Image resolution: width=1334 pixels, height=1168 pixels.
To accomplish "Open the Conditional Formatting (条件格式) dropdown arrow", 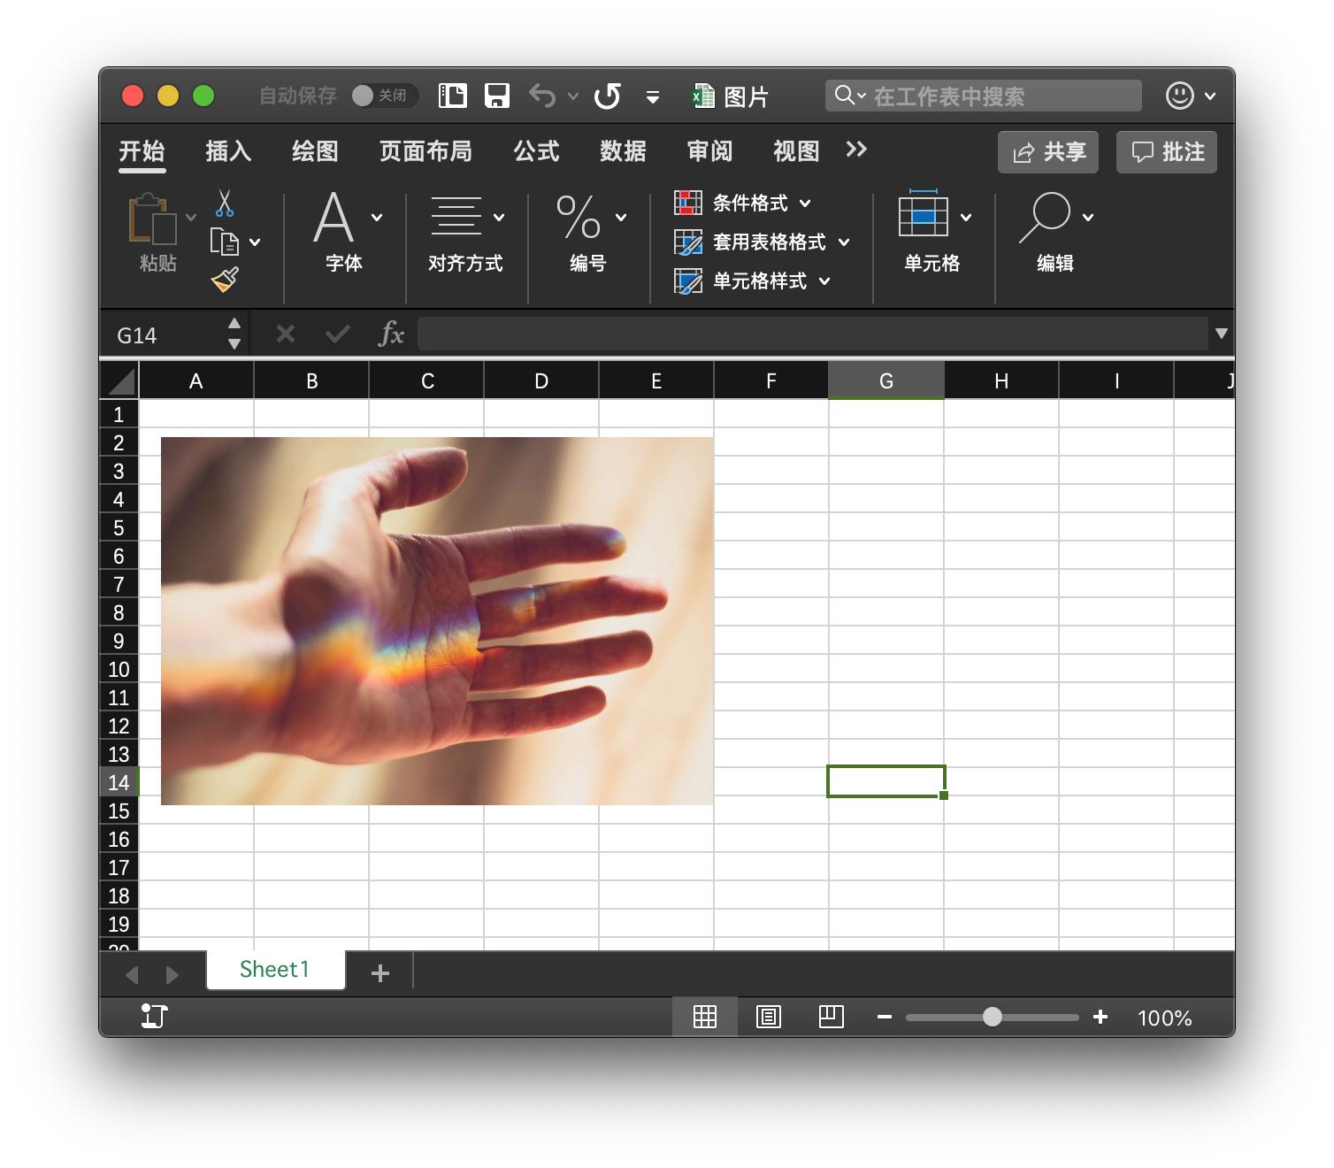I will (805, 204).
